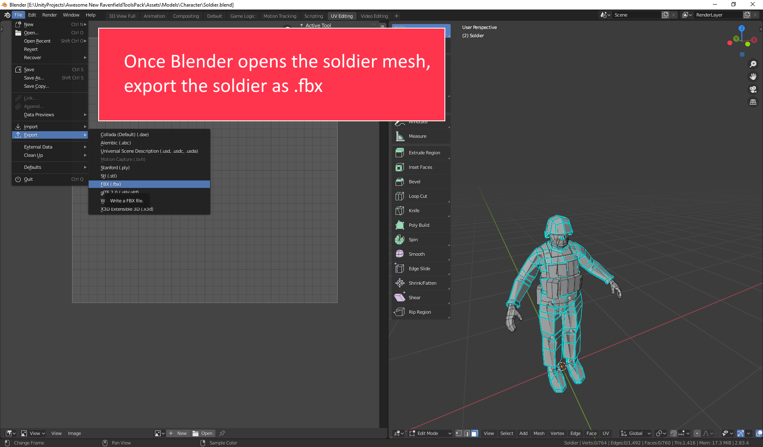The height and width of the screenshot is (447, 763).
Task: Select the Extrude Region tool
Action: [x=421, y=153]
